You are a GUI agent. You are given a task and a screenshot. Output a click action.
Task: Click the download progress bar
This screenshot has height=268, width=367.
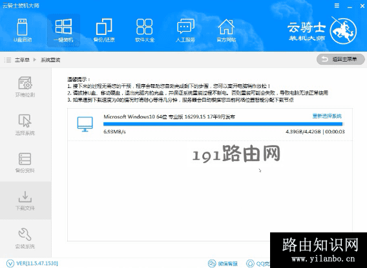223,124
